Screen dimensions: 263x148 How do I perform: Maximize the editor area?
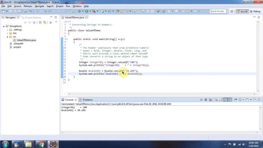pos(259,17)
